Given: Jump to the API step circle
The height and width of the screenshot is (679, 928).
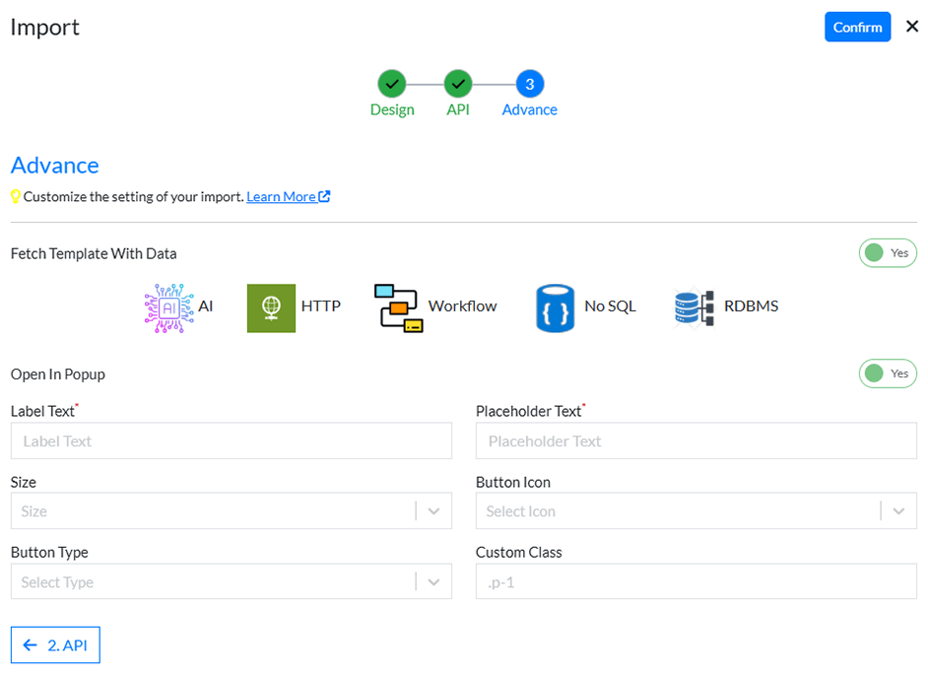Looking at the screenshot, I should point(458,85).
